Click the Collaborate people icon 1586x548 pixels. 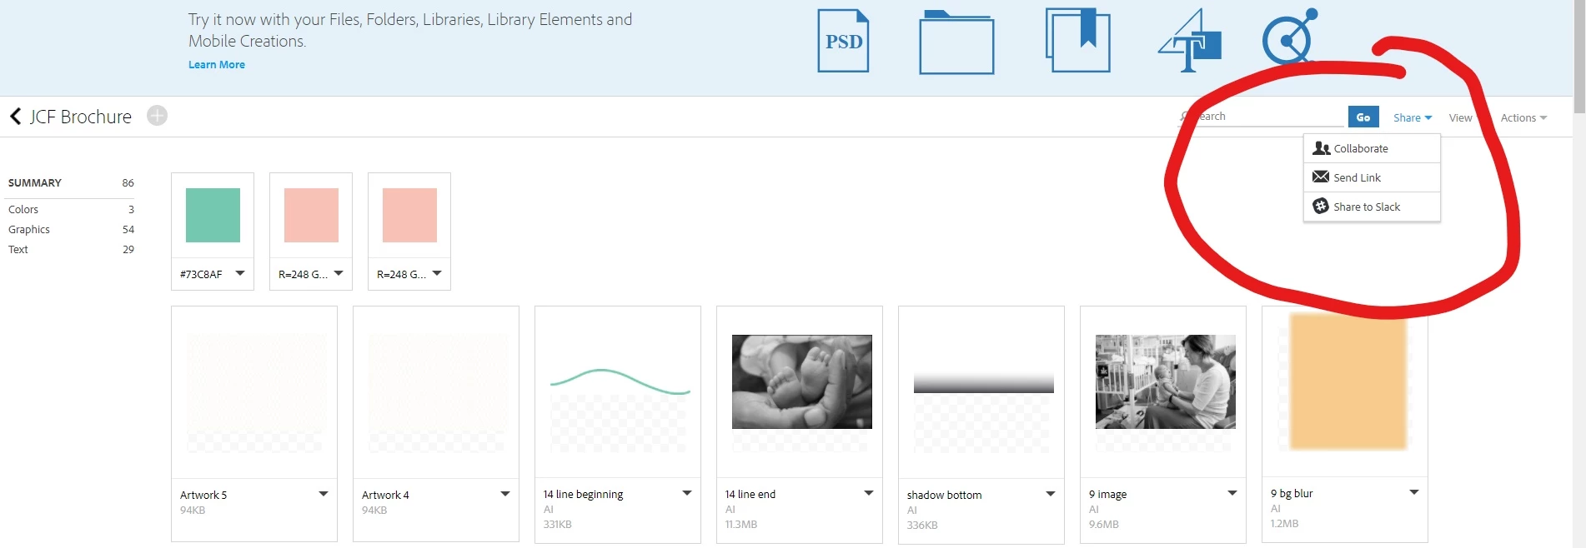click(1321, 148)
